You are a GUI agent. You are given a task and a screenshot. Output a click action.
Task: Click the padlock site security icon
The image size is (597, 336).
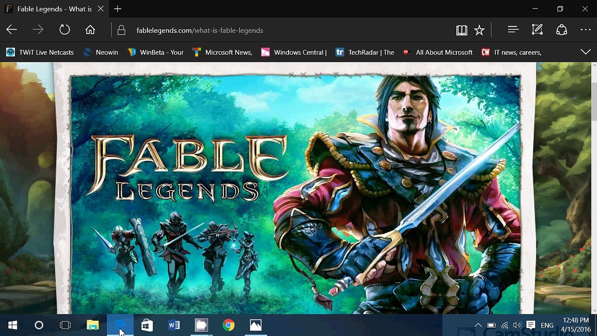tap(121, 30)
